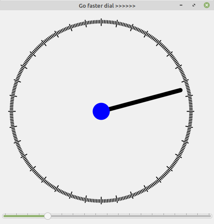Click the long tick at the dial's far right
The width and height of the screenshot is (214, 224).
(190, 111)
